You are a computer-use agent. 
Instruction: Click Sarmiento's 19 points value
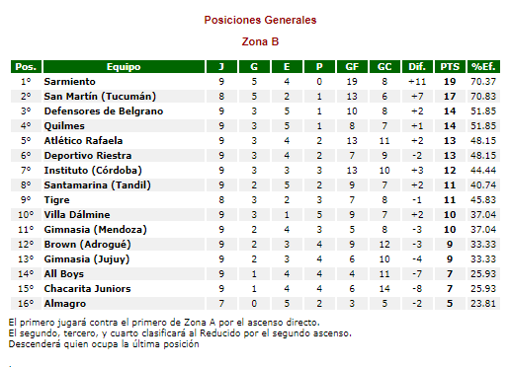pos(450,82)
